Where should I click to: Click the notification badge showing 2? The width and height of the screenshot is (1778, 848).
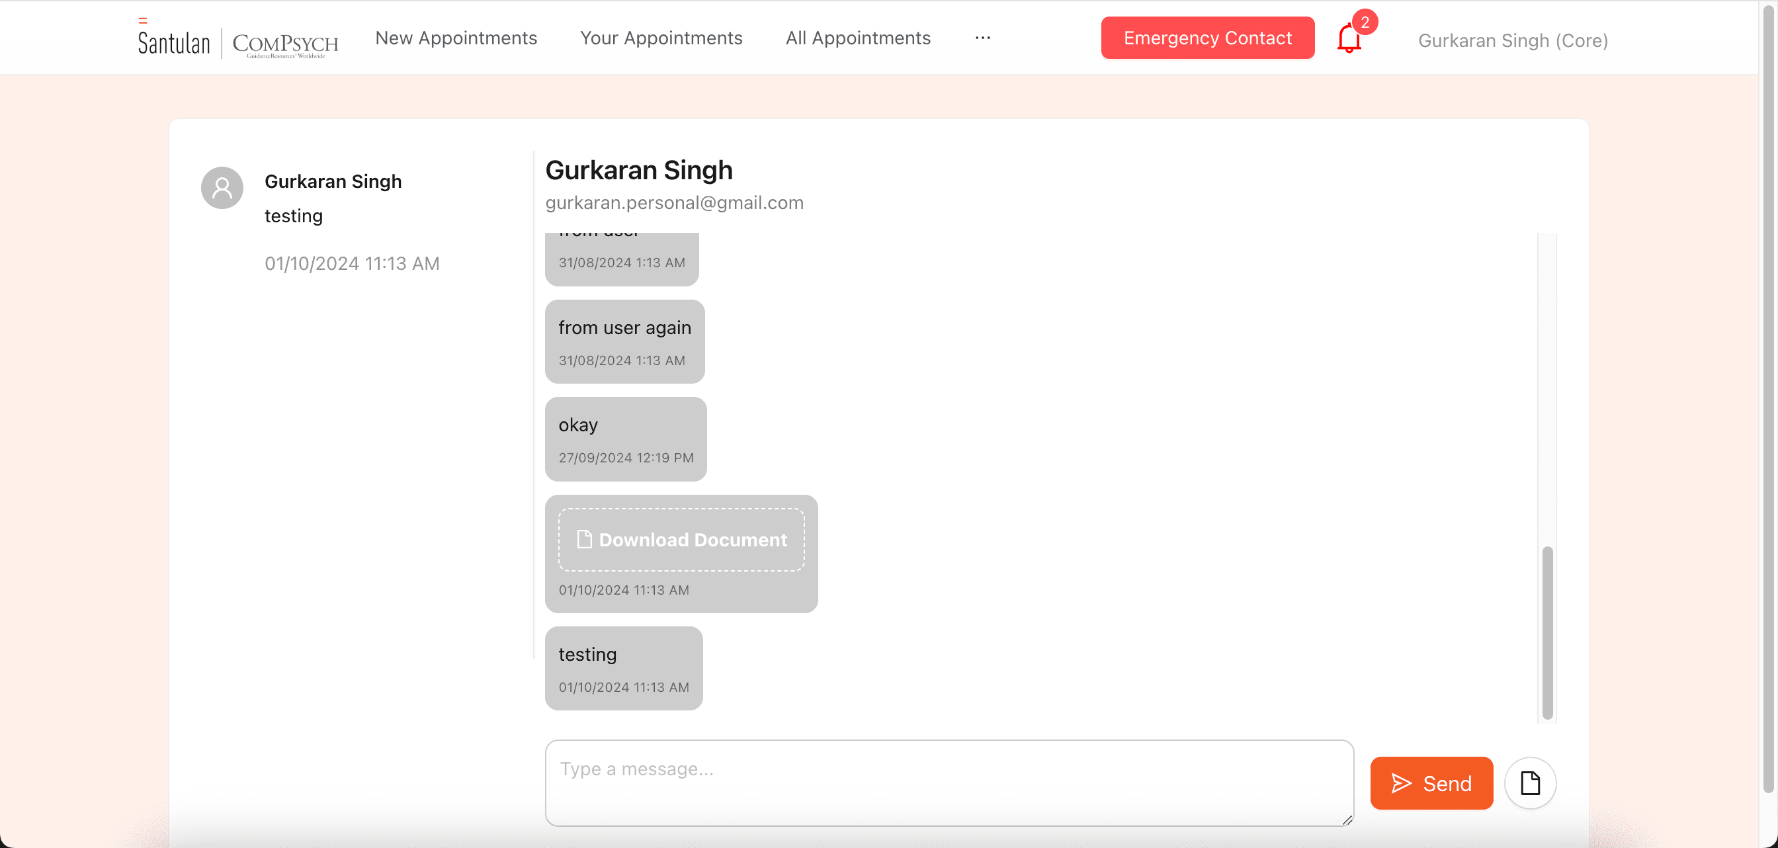(1365, 22)
